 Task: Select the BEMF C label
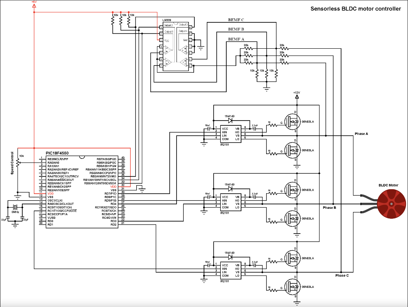coord(236,20)
